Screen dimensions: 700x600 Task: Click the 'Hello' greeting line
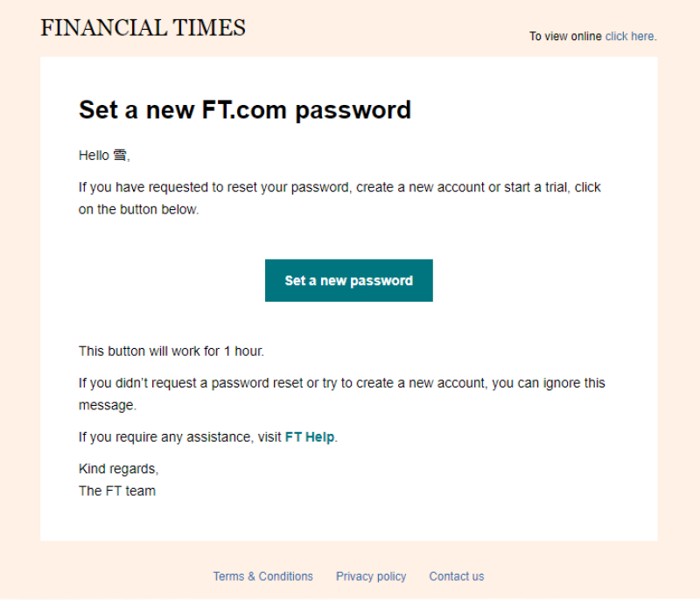(x=104, y=155)
